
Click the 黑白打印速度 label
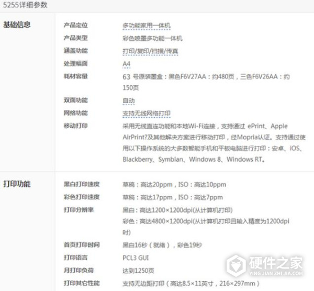click(82, 184)
